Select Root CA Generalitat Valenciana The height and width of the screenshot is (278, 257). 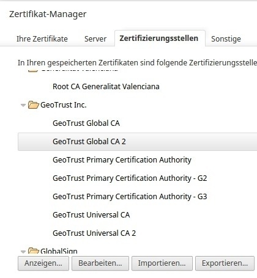click(106, 87)
